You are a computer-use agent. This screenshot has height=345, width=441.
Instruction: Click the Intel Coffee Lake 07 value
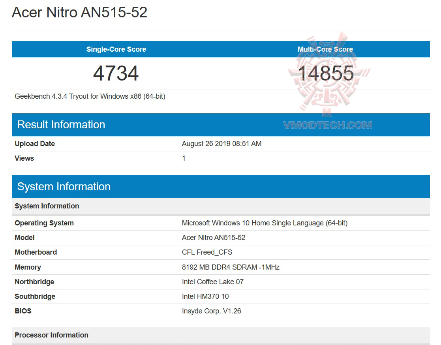tap(213, 282)
